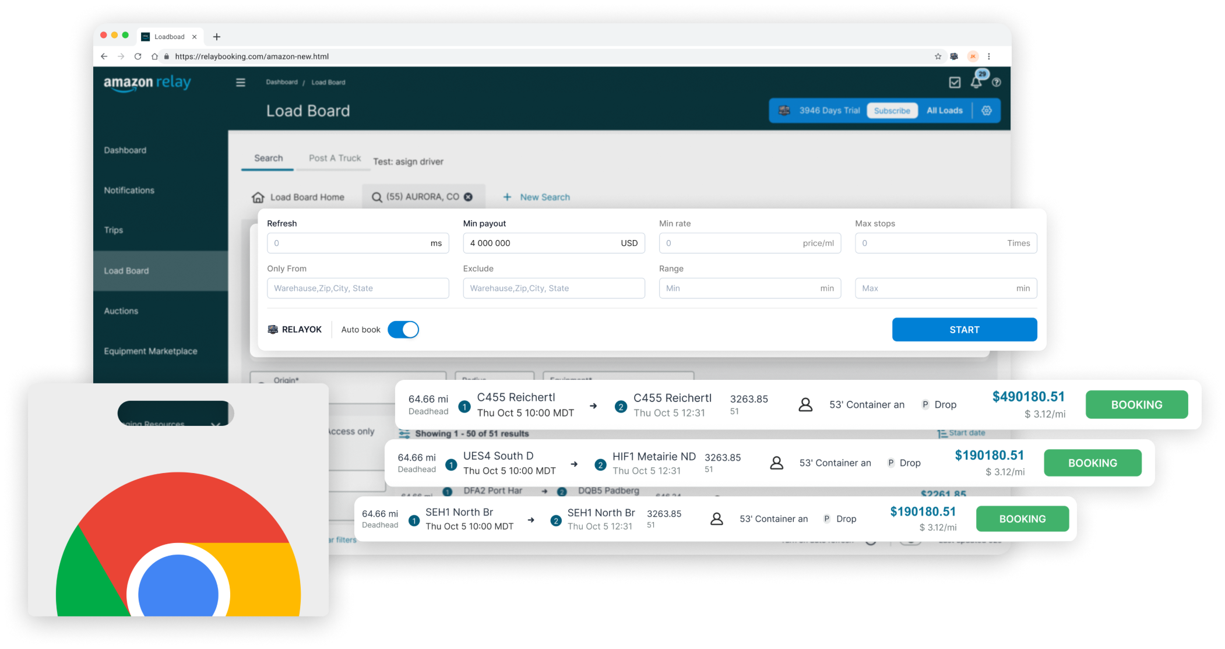Click the $490180.51 payout amount
This screenshot has width=1225, height=649.
[x=1028, y=396]
